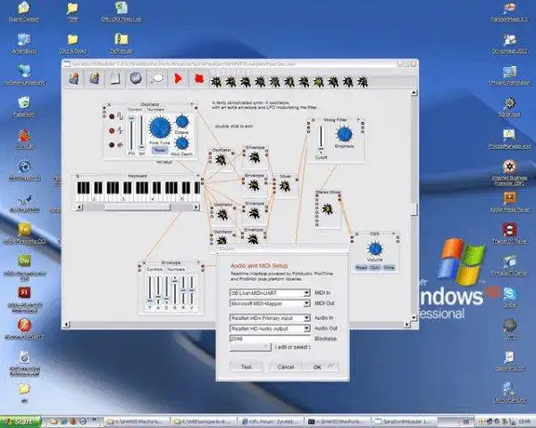The image size is (536, 428).
Task: Click Cancel in Audio and MIDI Setup
Action: (286, 366)
